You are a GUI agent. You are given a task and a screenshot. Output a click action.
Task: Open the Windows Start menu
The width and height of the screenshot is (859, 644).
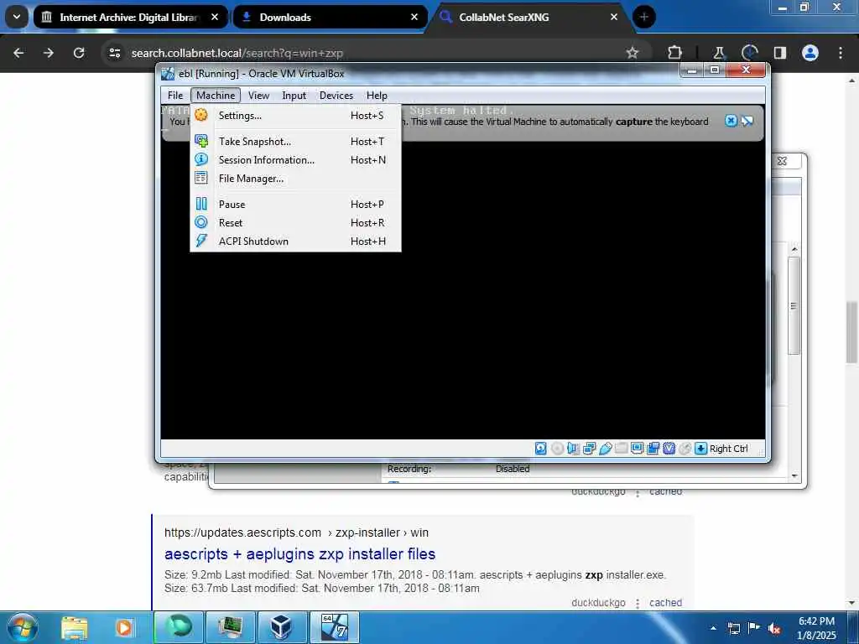tap(23, 627)
